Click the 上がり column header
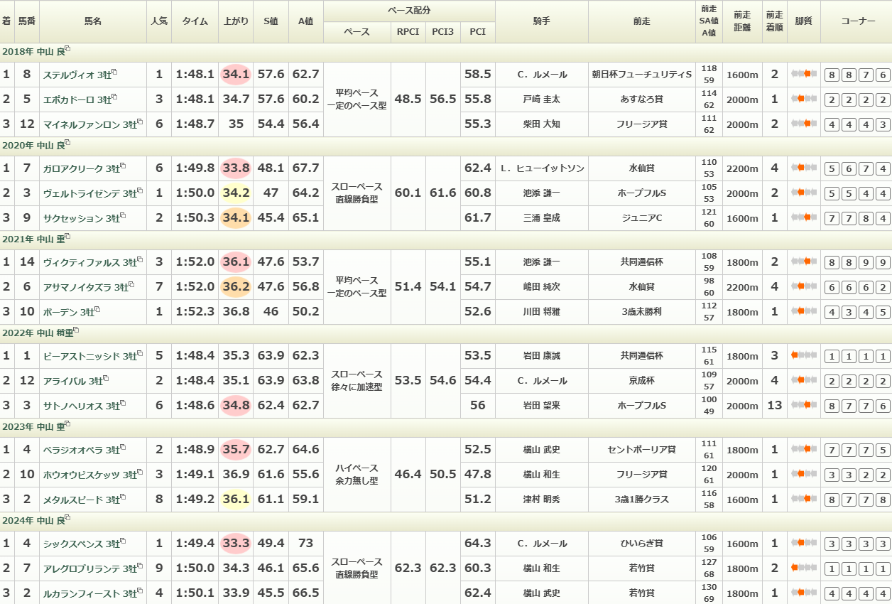This screenshot has width=892, height=604. point(236,21)
